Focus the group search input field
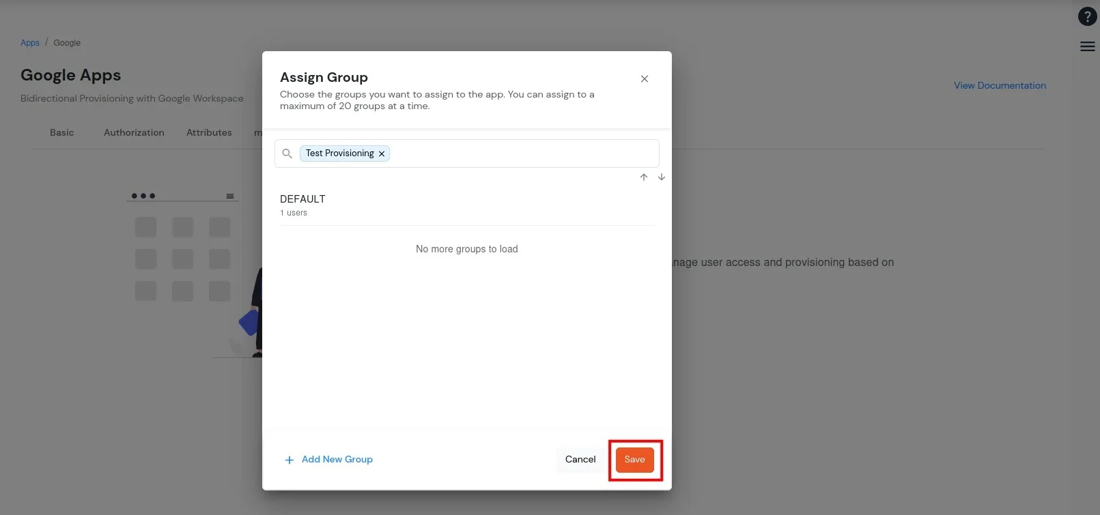This screenshot has height=515, width=1100. (x=467, y=153)
